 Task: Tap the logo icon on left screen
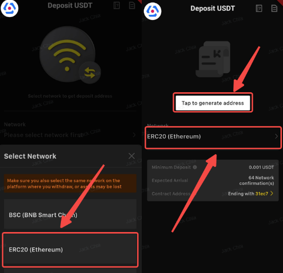[x=9, y=8]
